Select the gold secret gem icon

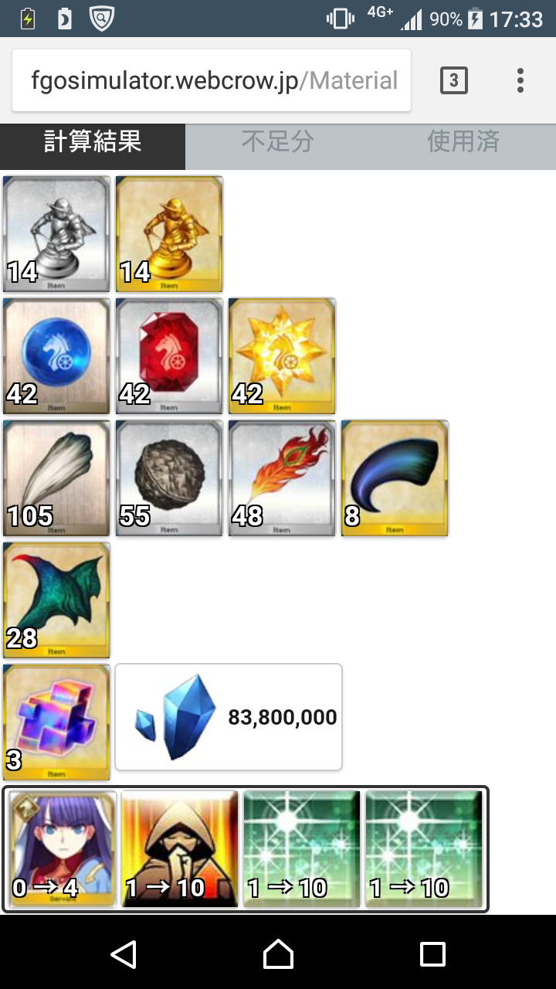[283, 356]
